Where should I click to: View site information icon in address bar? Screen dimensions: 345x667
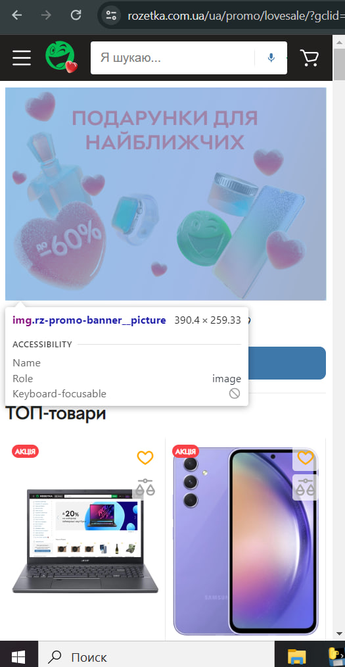pos(112,16)
